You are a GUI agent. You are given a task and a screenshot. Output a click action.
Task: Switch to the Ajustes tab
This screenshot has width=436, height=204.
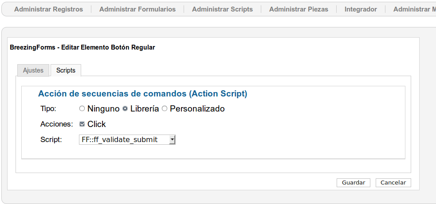click(33, 70)
